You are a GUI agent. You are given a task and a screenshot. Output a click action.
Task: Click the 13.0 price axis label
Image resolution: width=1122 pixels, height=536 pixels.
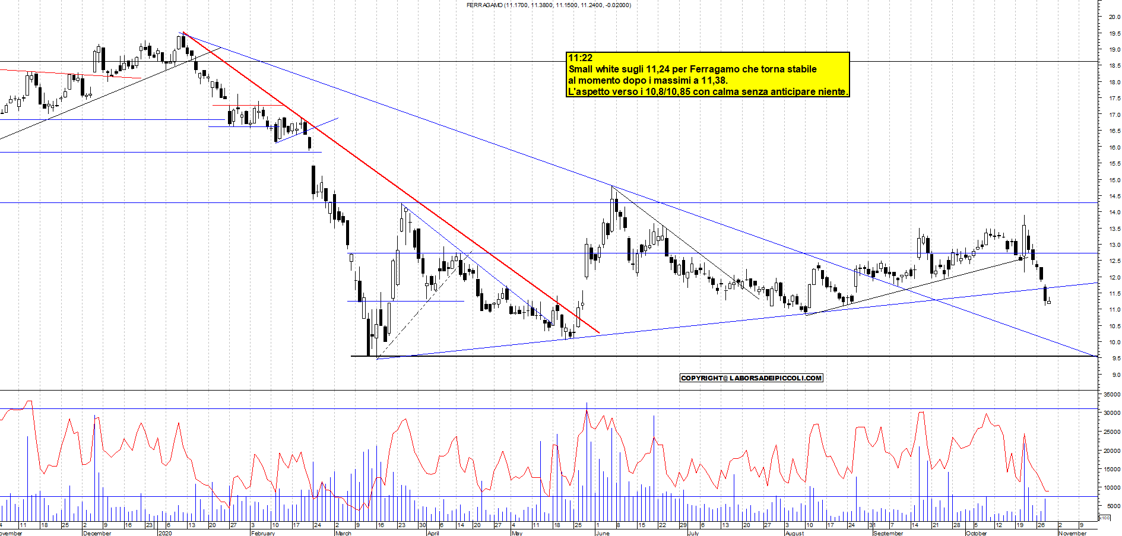pyautogui.click(x=1114, y=245)
